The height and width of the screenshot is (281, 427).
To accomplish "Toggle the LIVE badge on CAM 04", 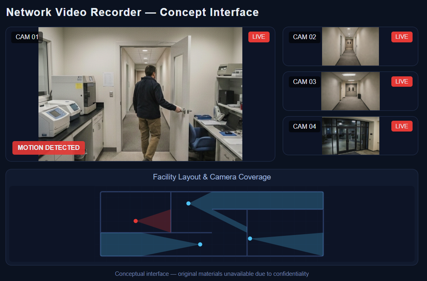I will pyautogui.click(x=402, y=126).
